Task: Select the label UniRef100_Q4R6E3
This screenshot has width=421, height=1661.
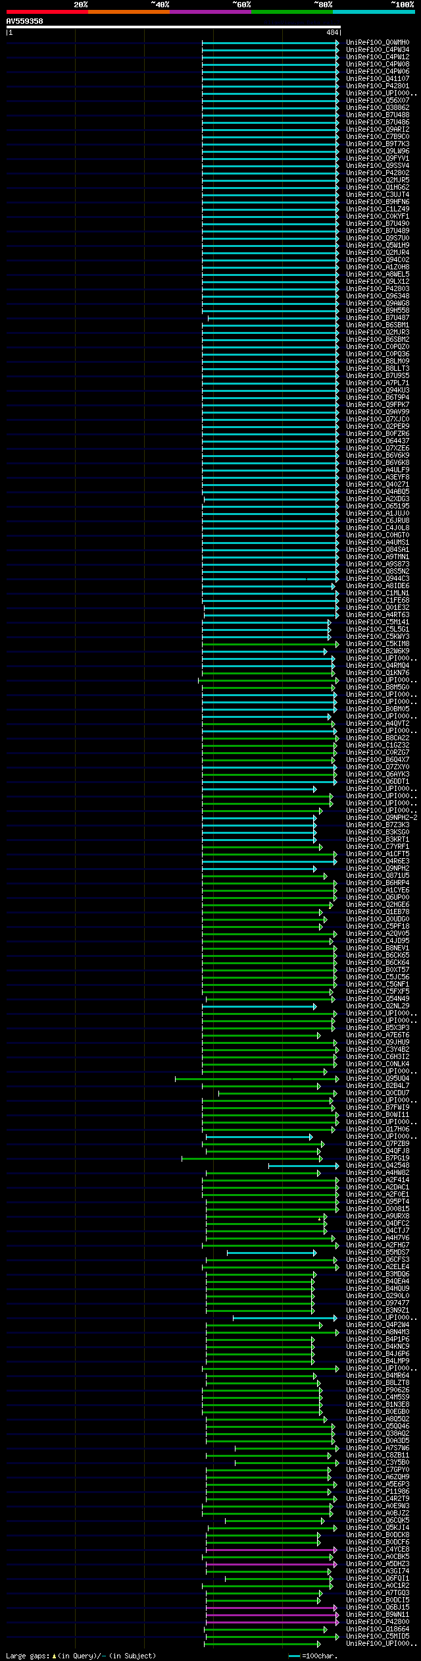Action: pyautogui.click(x=378, y=861)
